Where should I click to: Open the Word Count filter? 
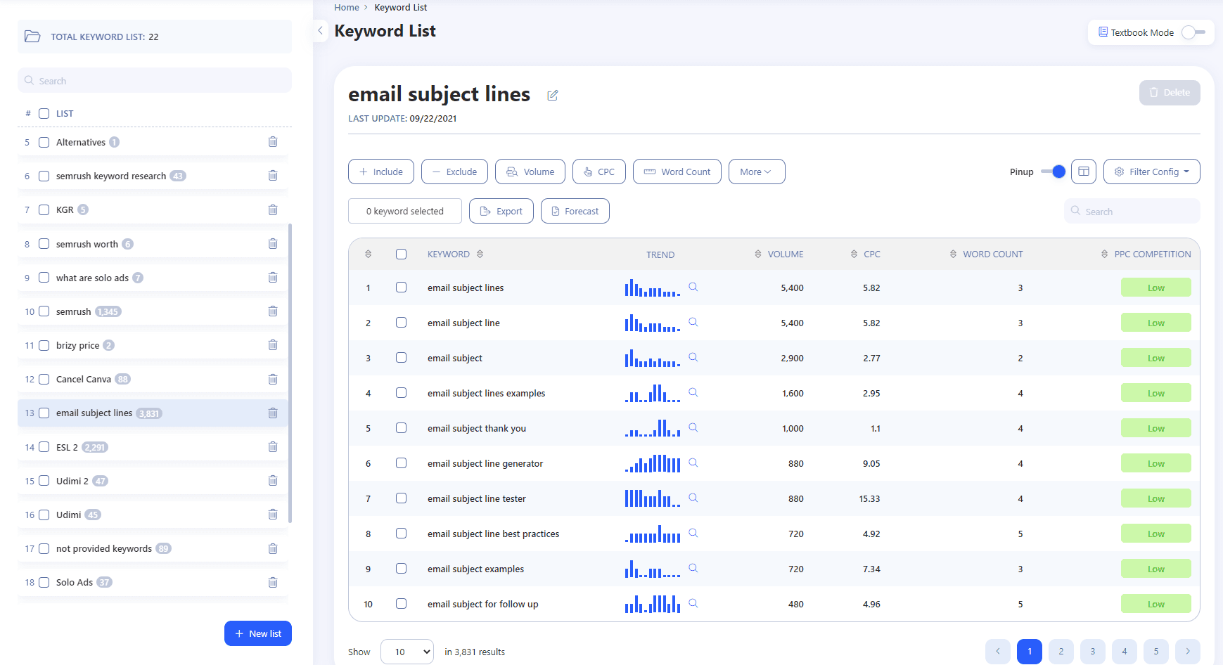(x=677, y=172)
